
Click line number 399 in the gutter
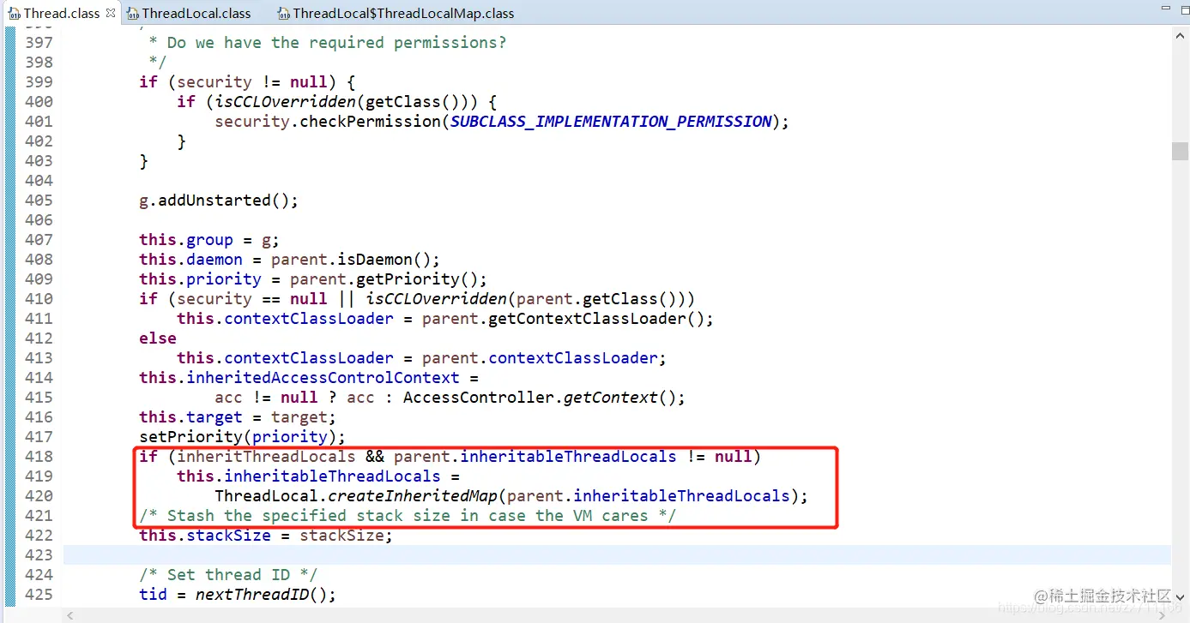(39, 82)
